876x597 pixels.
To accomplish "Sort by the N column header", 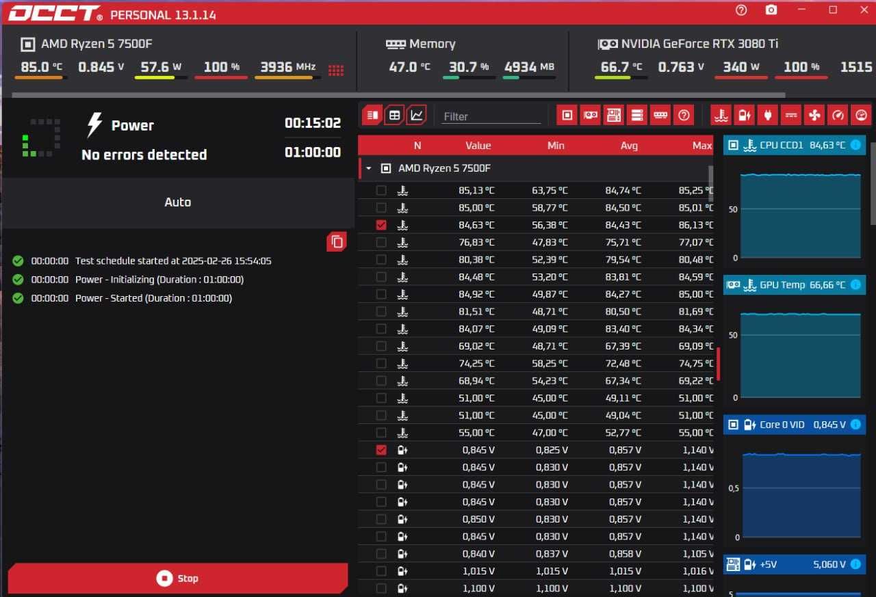I will pyautogui.click(x=417, y=145).
